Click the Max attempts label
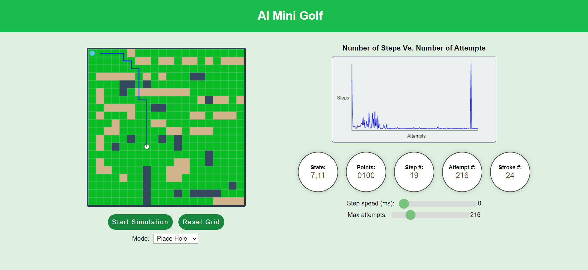This screenshot has height=270, width=588. click(367, 215)
